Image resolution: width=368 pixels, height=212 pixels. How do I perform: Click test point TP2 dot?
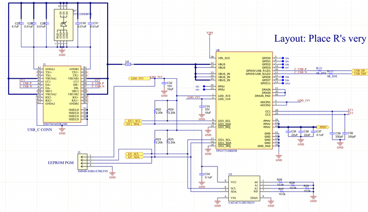click(x=204, y=86)
